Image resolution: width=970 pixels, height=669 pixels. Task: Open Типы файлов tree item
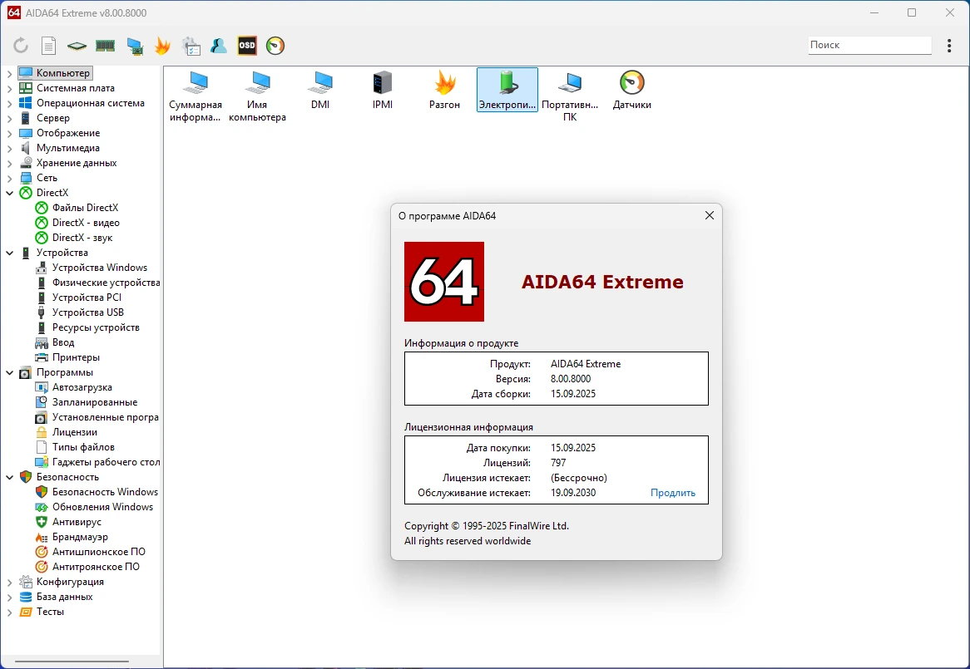[x=83, y=447]
